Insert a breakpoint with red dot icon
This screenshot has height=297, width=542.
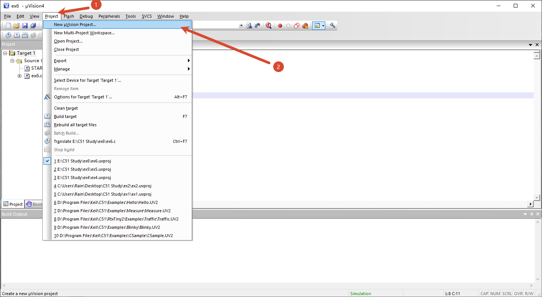point(280,26)
